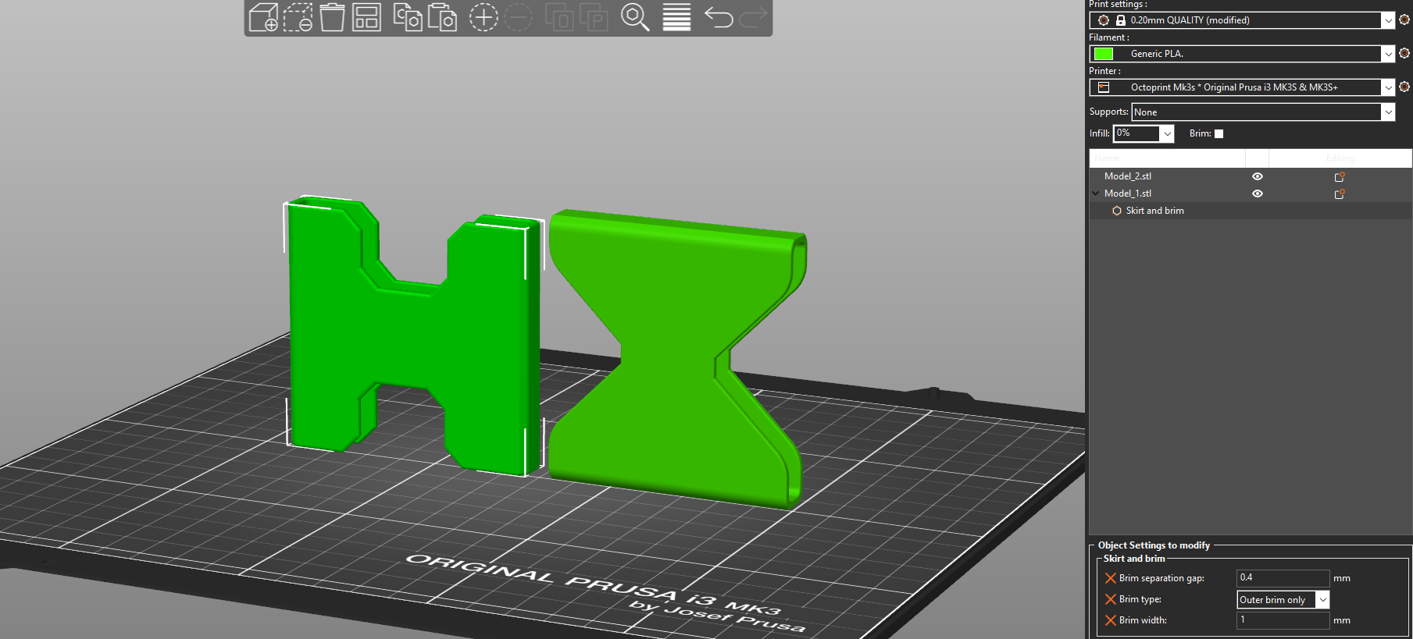Remove the Brim separation gap override
1413x639 pixels.
point(1110,578)
